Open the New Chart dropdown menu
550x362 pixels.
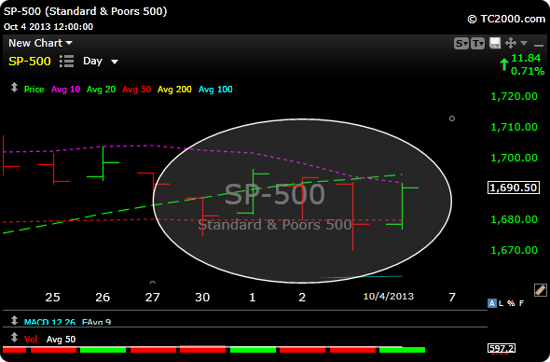click(x=40, y=43)
